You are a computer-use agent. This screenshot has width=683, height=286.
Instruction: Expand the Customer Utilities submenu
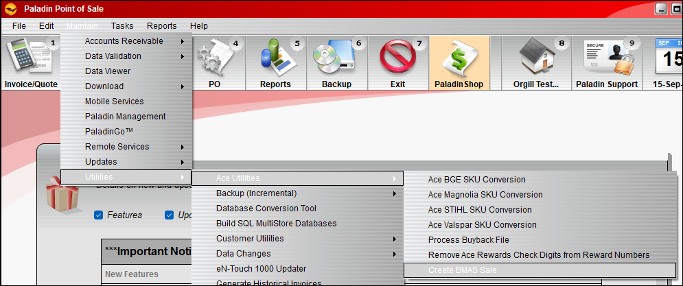point(250,239)
